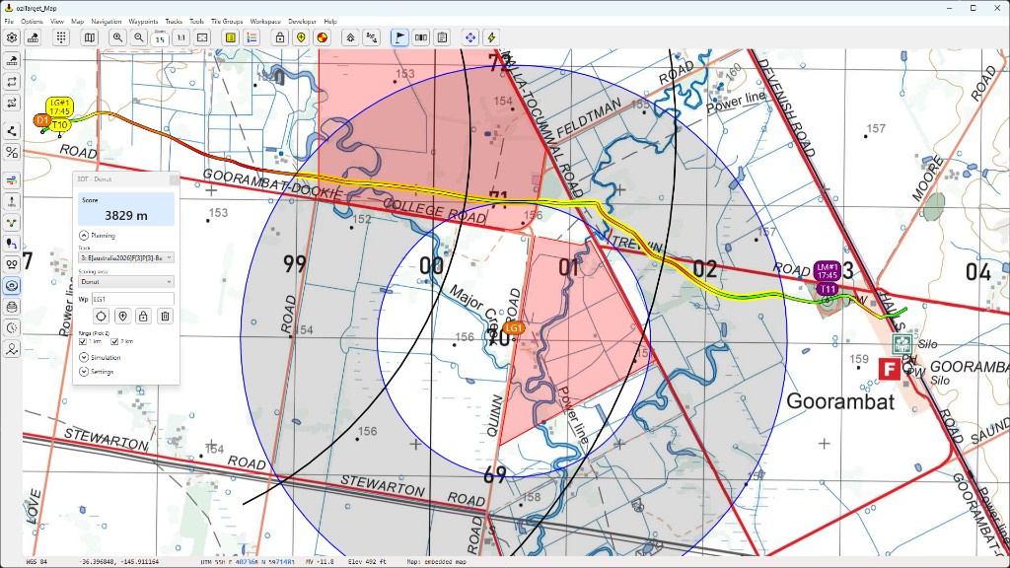Click the purple T11 marker on map
This screenshot has width=1010, height=568.
(828, 289)
